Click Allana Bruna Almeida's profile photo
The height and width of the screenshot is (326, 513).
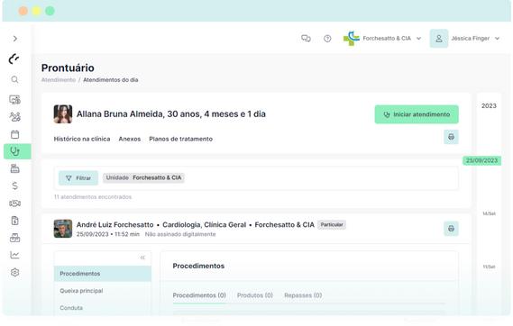63,114
